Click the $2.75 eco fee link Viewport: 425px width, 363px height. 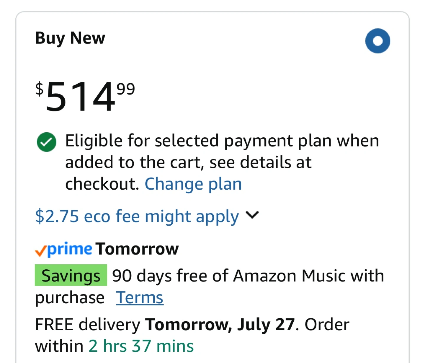[137, 216]
